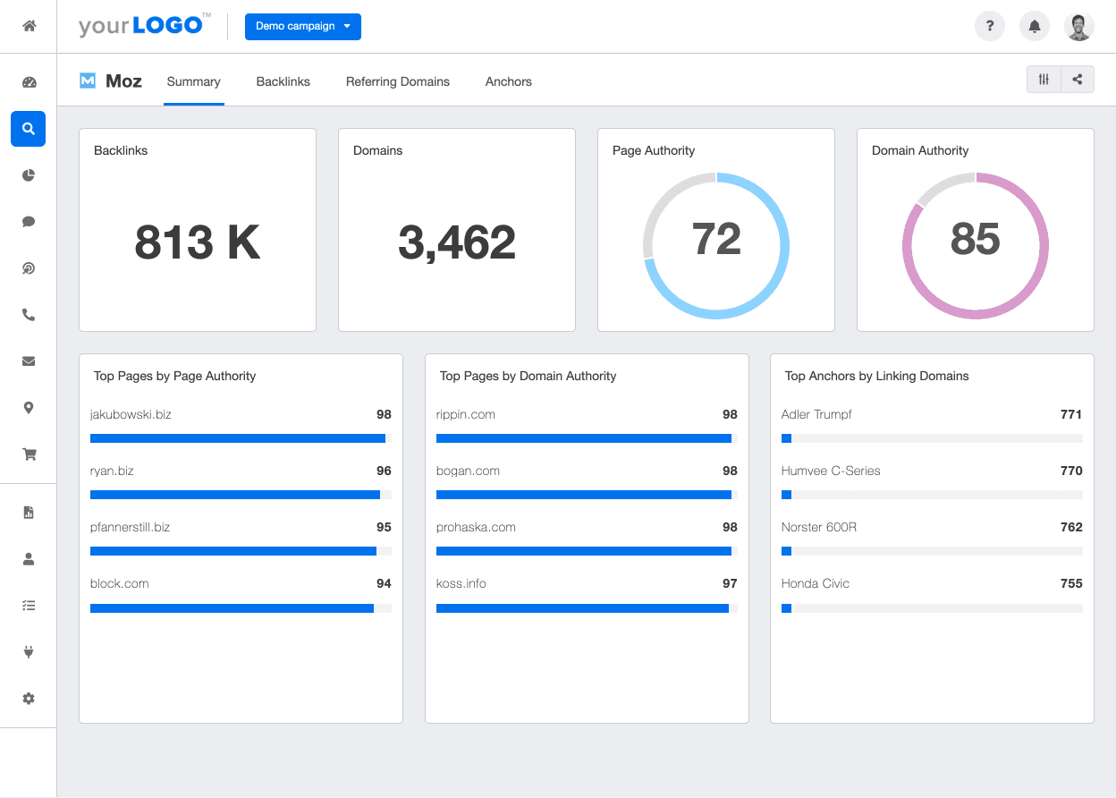
Task: Select the Page Authority progress ring
Action: pyautogui.click(x=716, y=245)
